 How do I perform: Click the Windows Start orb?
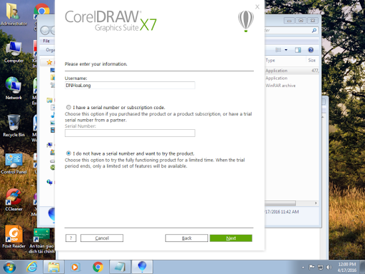click(x=9, y=267)
